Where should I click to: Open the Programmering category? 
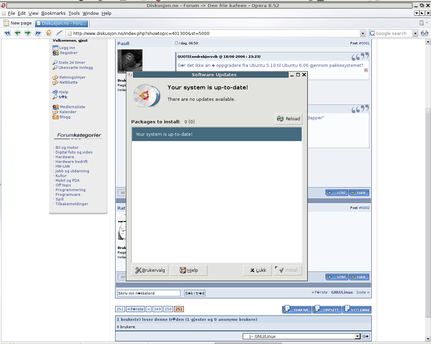[70, 190]
